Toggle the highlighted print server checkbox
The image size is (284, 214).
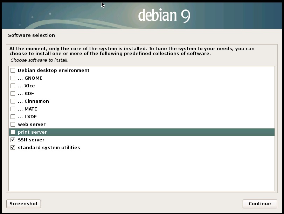pyautogui.click(x=13, y=132)
